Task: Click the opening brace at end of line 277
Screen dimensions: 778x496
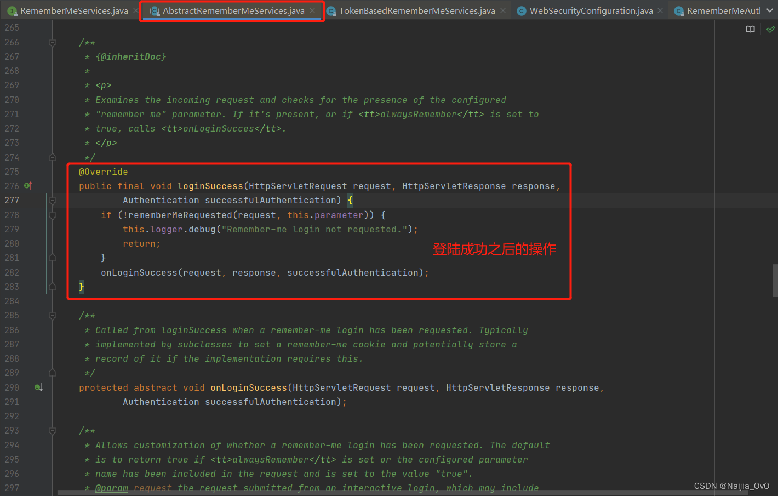Action: coord(350,200)
